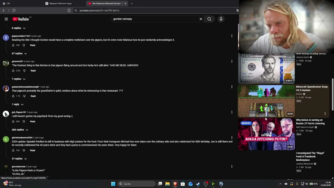This screenshot has width=334, height=188.
Task: Click the browser address bar URL
Action: pos(99,10)
